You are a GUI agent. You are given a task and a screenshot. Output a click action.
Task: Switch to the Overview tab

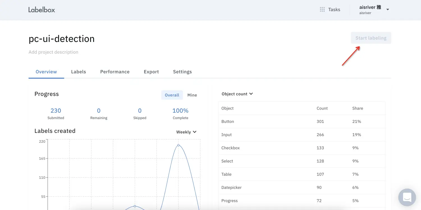click(x=46, y=72)
